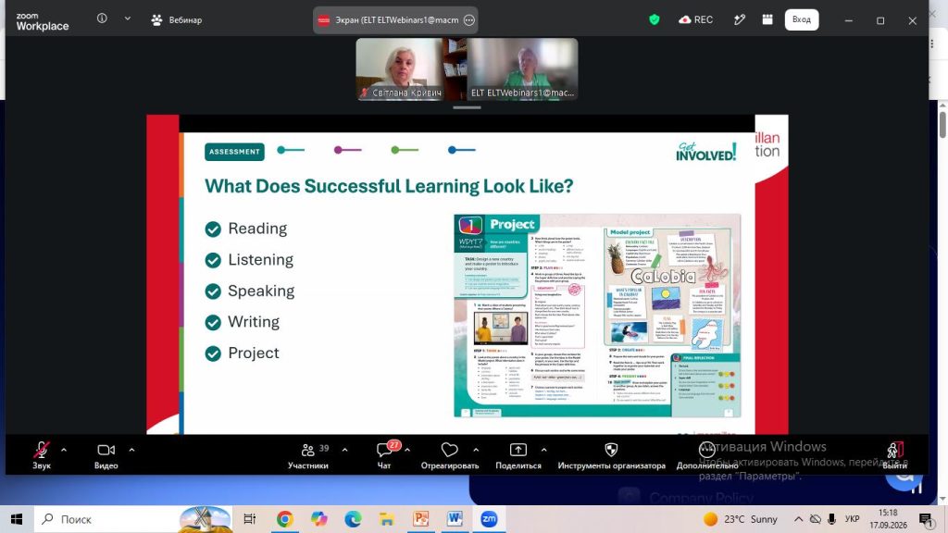948x533 pixels.
Task: Click the React heart icon
Action: click(449, 455)
